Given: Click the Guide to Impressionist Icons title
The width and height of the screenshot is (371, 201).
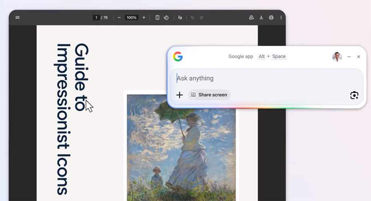Looking at the screenshot, I should [x=72, y=119].
